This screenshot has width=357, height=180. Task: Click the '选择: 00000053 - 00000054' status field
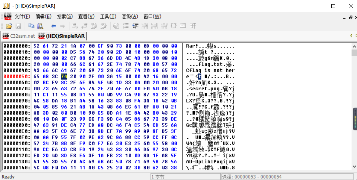[287, 177]
